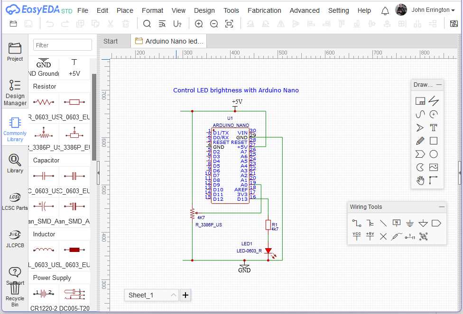Open the Edit menu
Viewport: 463px width, 314px height.
pyautogui.click(x=102, y=10)
